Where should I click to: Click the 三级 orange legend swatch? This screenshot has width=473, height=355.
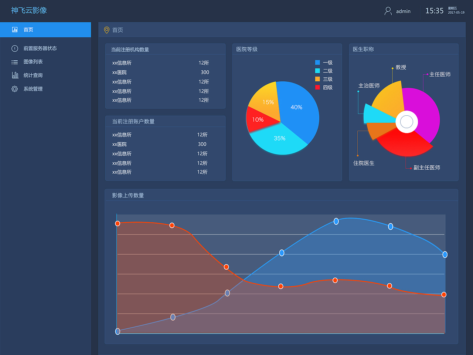317,79
